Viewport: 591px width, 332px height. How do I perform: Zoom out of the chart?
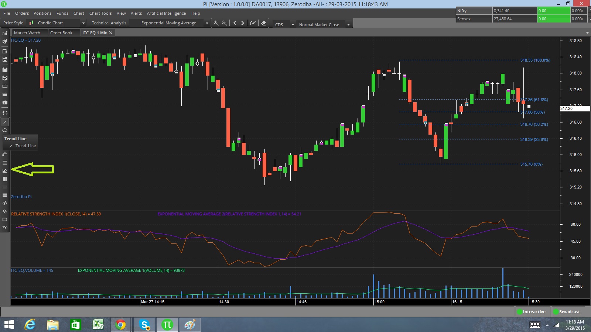pos(224,23)
